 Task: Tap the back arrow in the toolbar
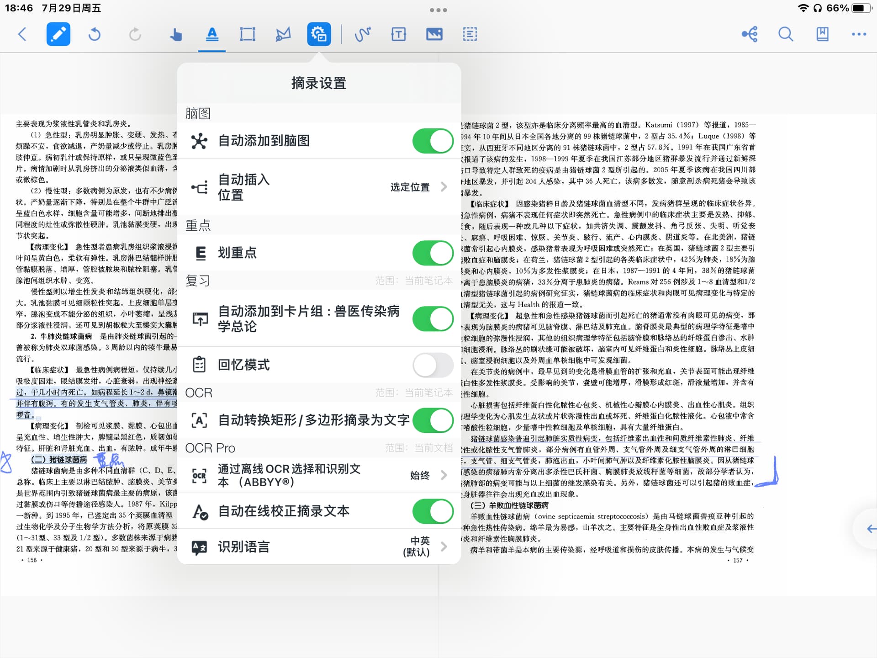(x=22, y=34)
